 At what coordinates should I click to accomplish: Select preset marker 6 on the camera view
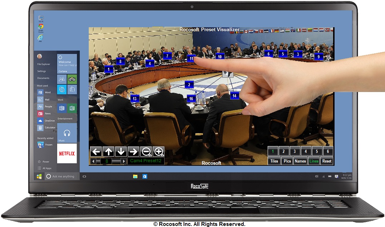tap(268, 54)
